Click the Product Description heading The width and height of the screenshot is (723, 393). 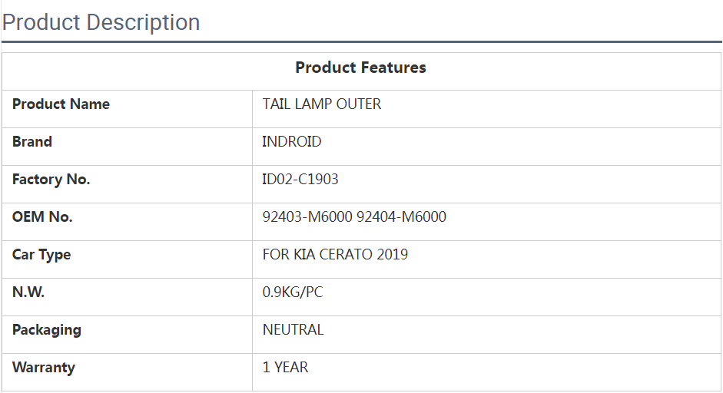[101, 22]
